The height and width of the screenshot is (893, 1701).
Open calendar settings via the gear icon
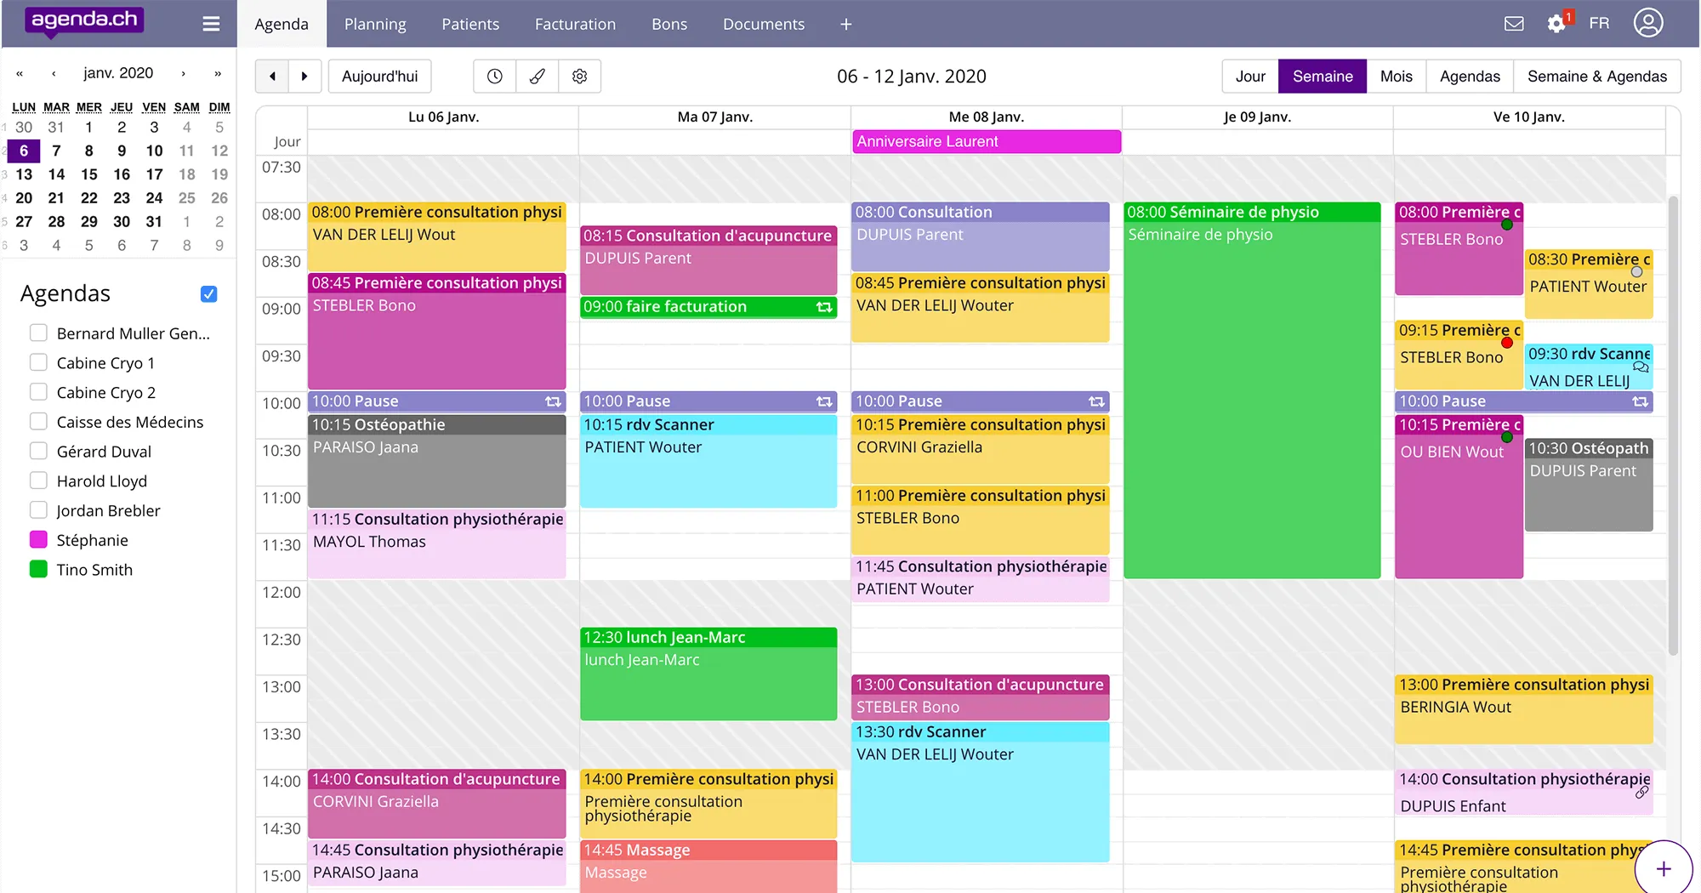pos(579,77)
